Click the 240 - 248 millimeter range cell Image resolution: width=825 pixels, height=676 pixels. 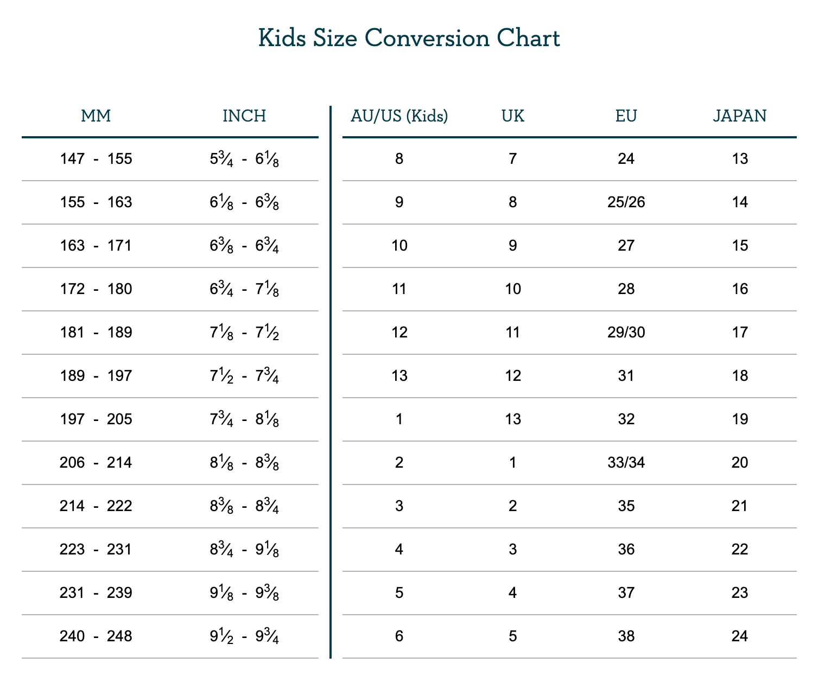(96, 636)
